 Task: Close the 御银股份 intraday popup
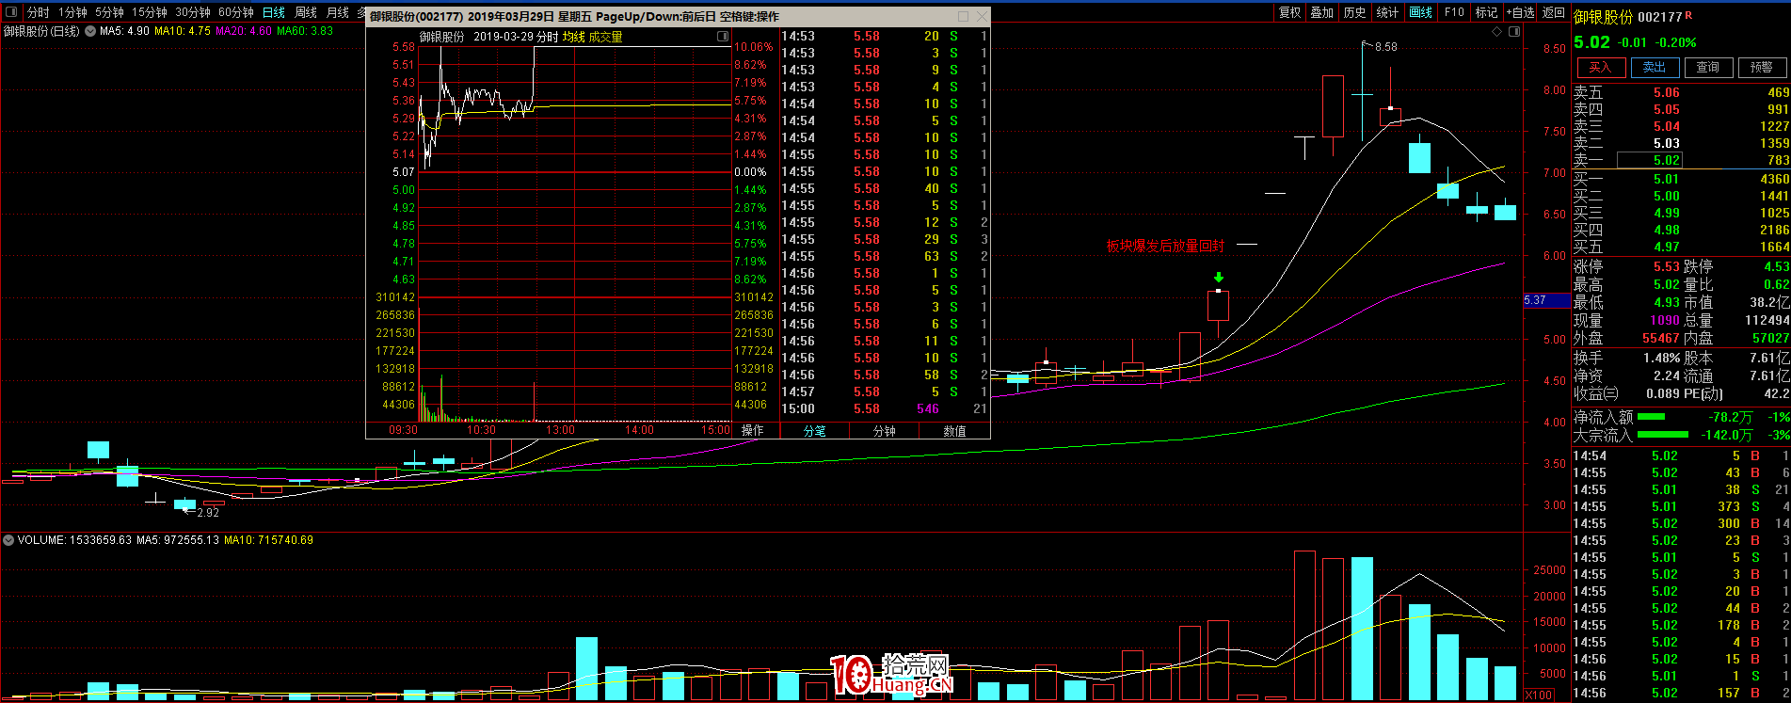982,16
